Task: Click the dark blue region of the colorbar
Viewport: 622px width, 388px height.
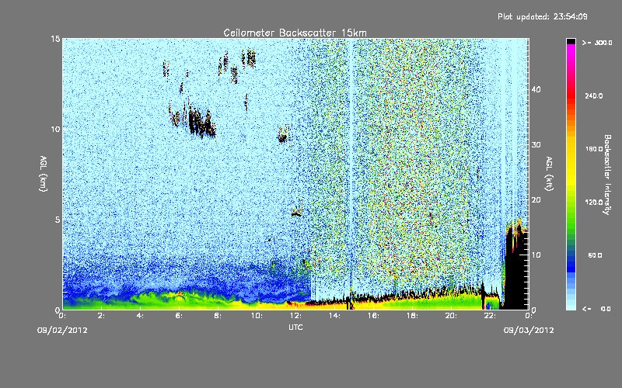Action: 571,263
